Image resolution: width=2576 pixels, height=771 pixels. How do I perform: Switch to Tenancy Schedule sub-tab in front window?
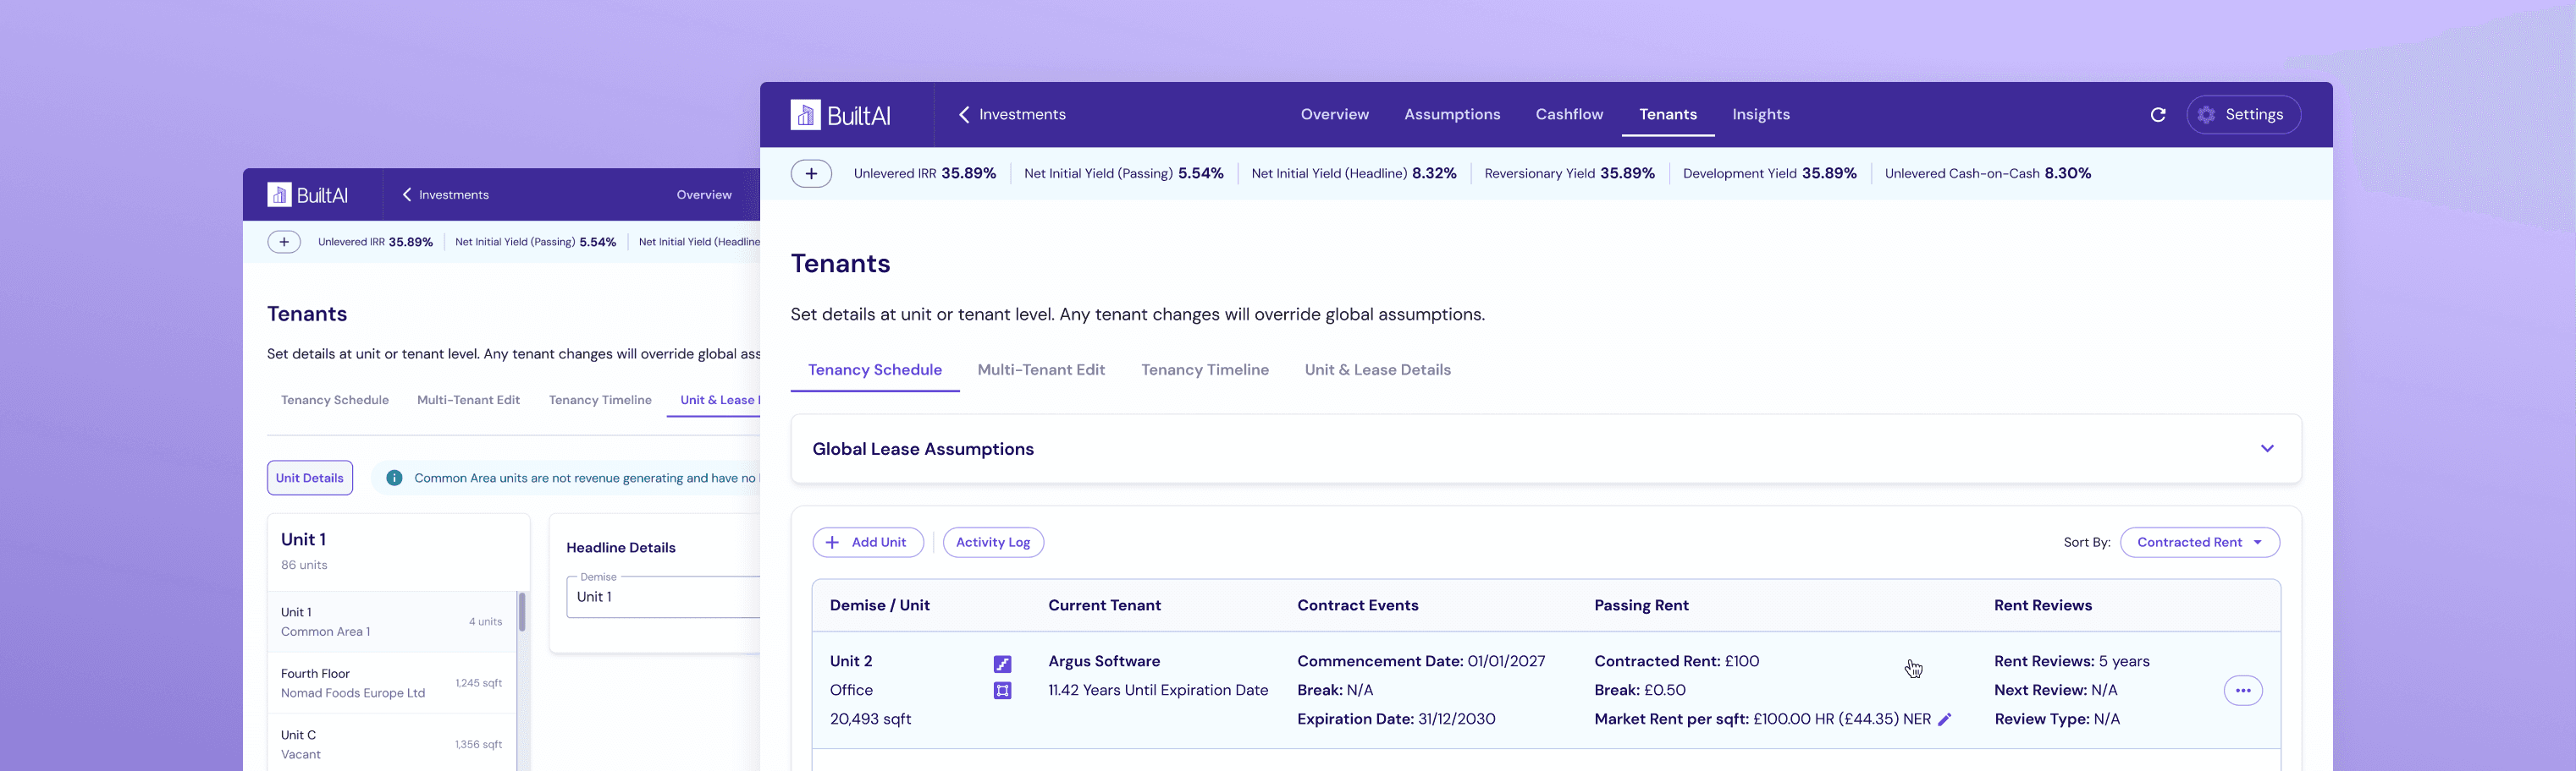(875, 369)
